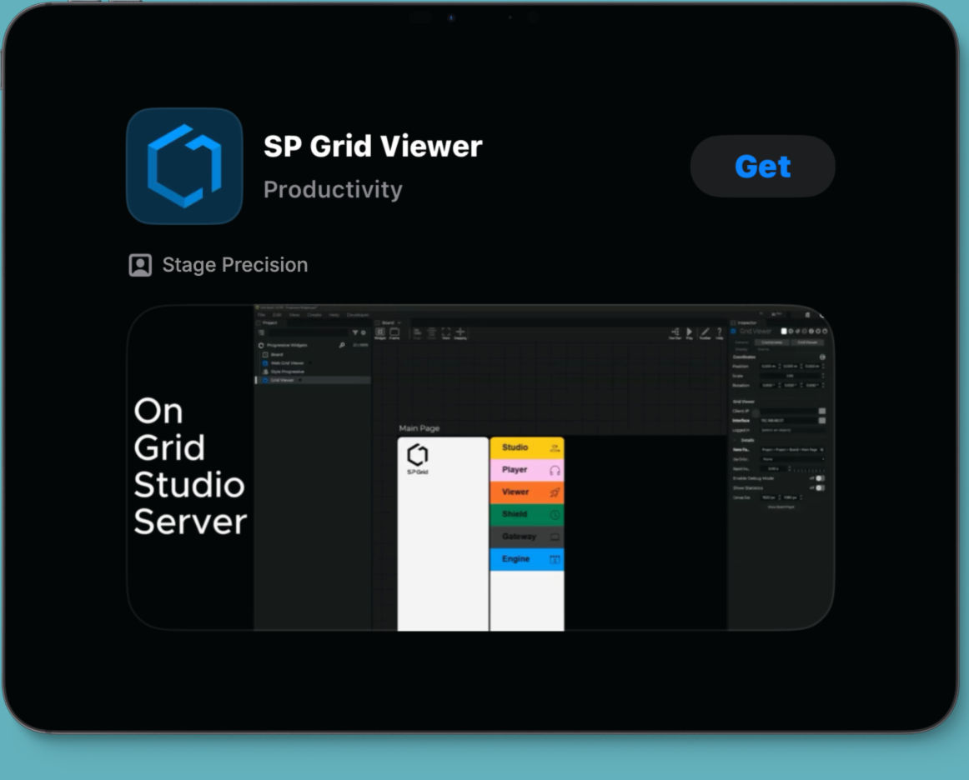Toggle the Show Statistics switch
Screen dimensions: 969x780
(x=819, y=487)
